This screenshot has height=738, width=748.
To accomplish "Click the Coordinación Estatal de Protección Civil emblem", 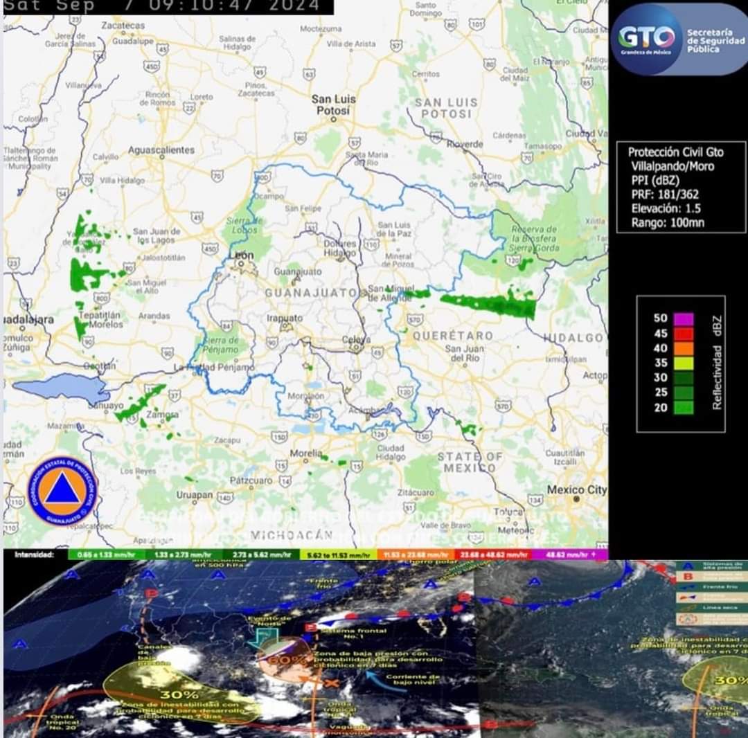I will 62,492.
